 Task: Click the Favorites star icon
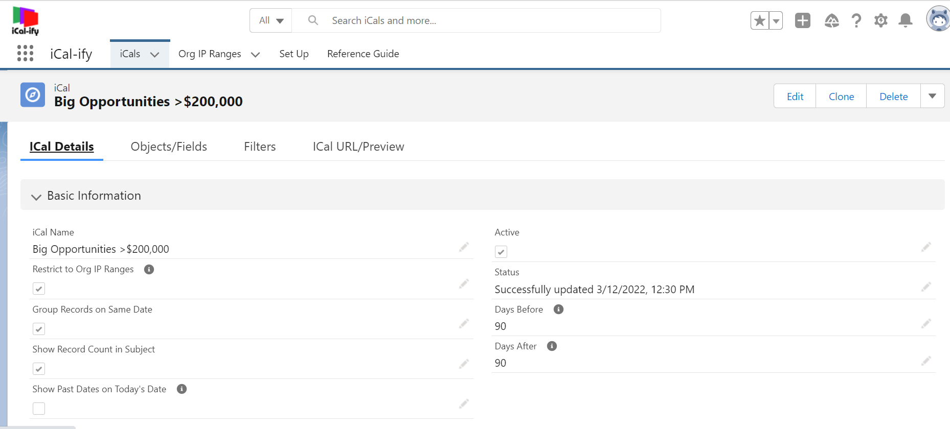(x=760, y=21)
